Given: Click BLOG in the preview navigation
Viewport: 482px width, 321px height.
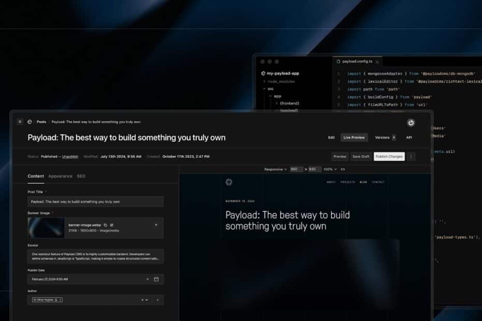Looking at the screenshot, I should pyautogui.click(x=363, y=182).
